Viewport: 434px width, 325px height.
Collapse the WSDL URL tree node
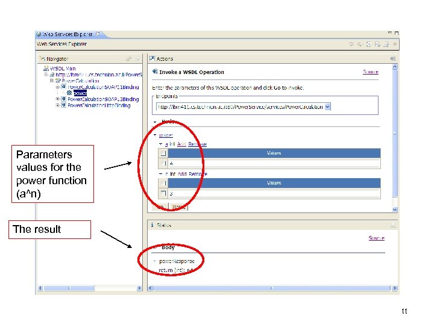point(46,75)
